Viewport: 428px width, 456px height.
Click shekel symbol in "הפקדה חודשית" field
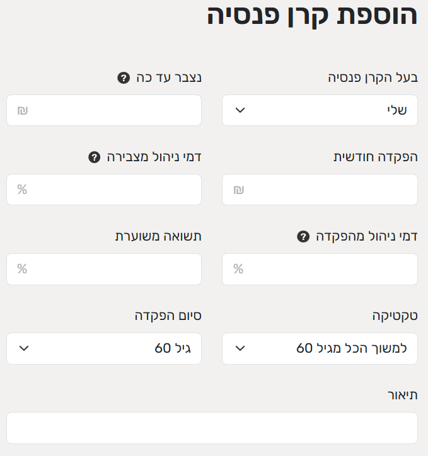(238, 190)
